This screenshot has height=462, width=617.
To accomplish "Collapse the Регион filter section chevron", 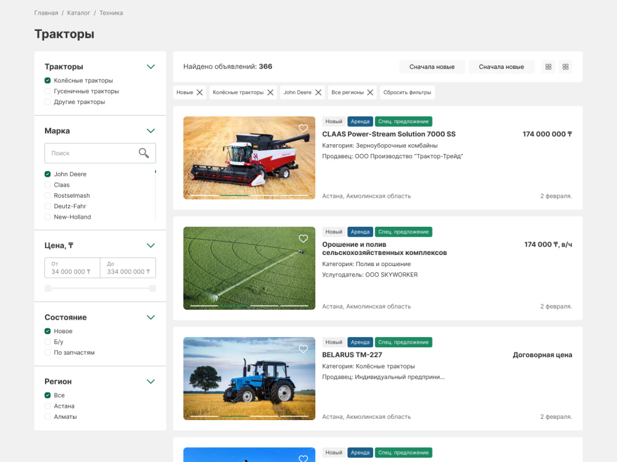I will (x=151, y=381).
